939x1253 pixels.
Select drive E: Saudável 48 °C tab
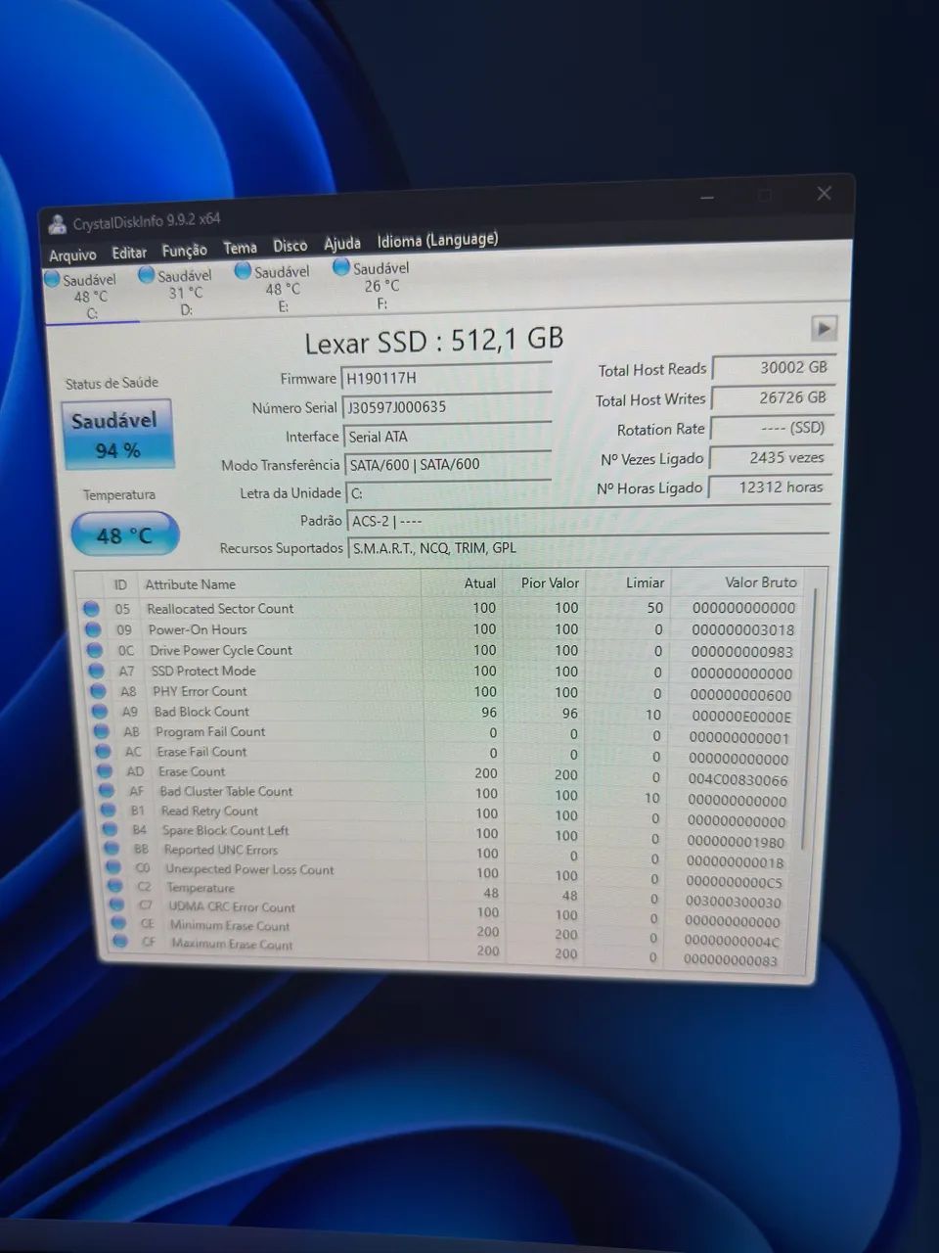tap(281, 288)
